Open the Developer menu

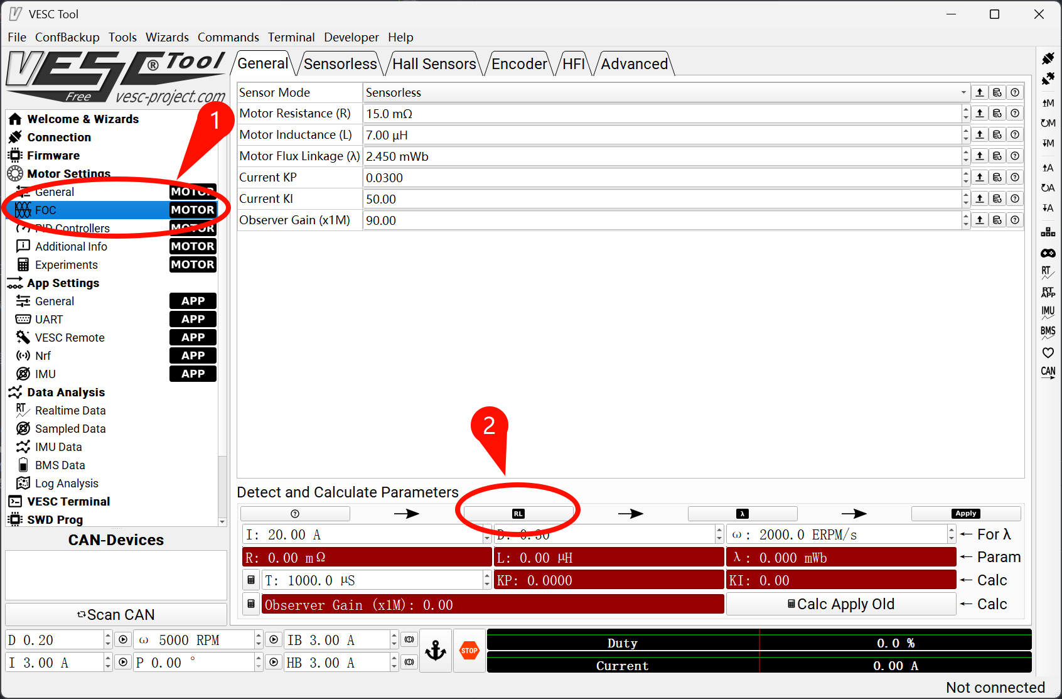351,37
